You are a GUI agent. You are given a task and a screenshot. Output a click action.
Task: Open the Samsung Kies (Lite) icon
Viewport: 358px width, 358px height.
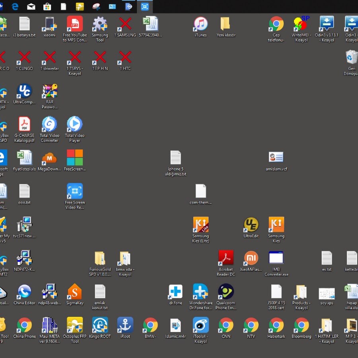pos(200,225)
